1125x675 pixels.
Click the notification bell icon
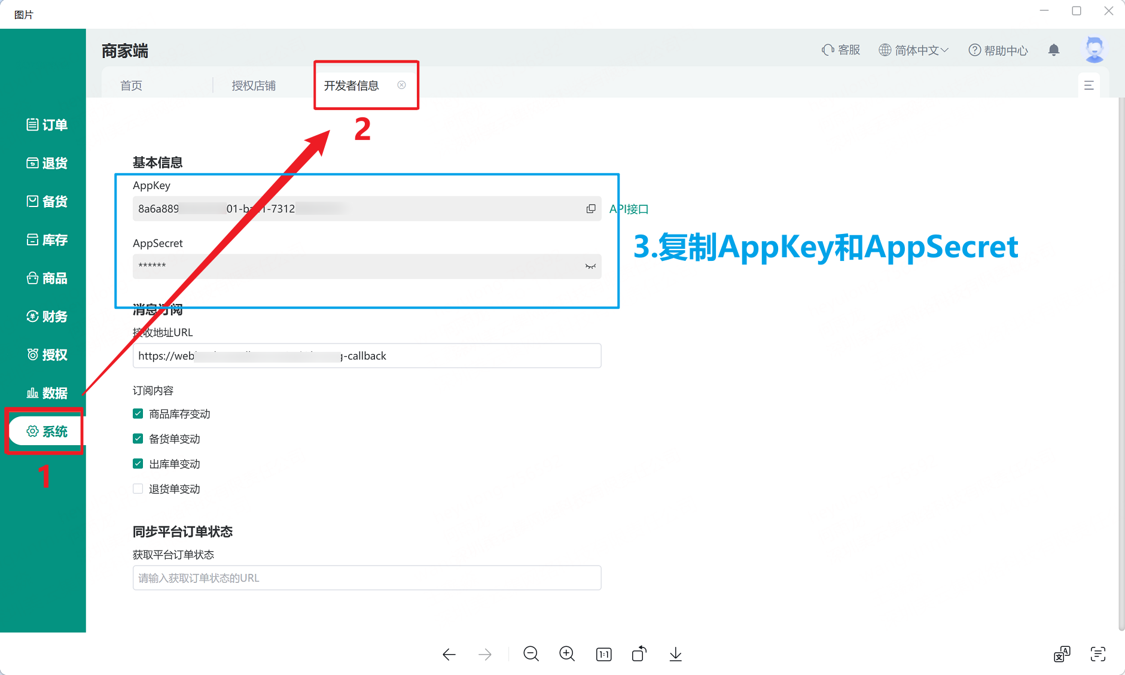[x=1054, y=50]
